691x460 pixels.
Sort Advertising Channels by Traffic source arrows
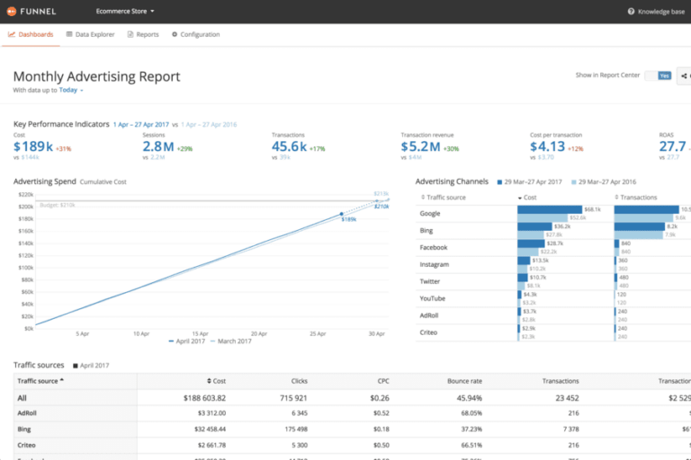(423, 197)
